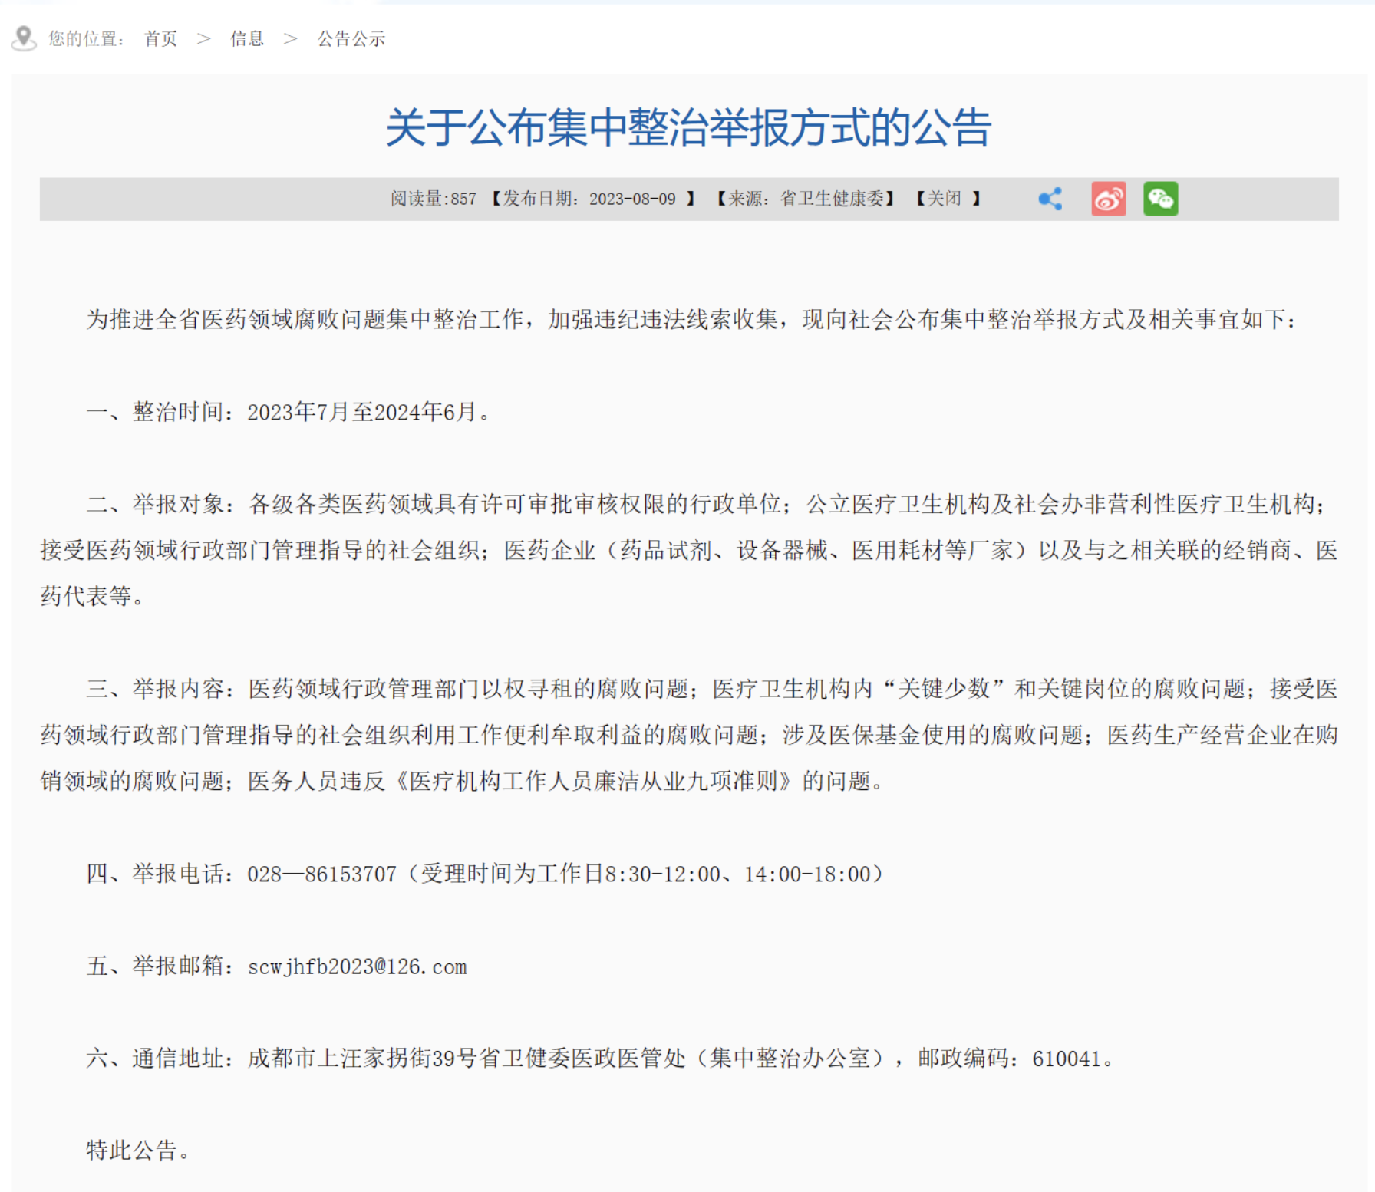Click the article title 关于公布集中整治举报方式的公告

pos(688,127)
